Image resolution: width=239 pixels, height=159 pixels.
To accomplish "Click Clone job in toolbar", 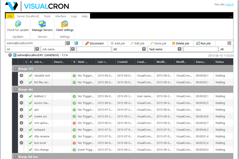I will coord(158,43).
